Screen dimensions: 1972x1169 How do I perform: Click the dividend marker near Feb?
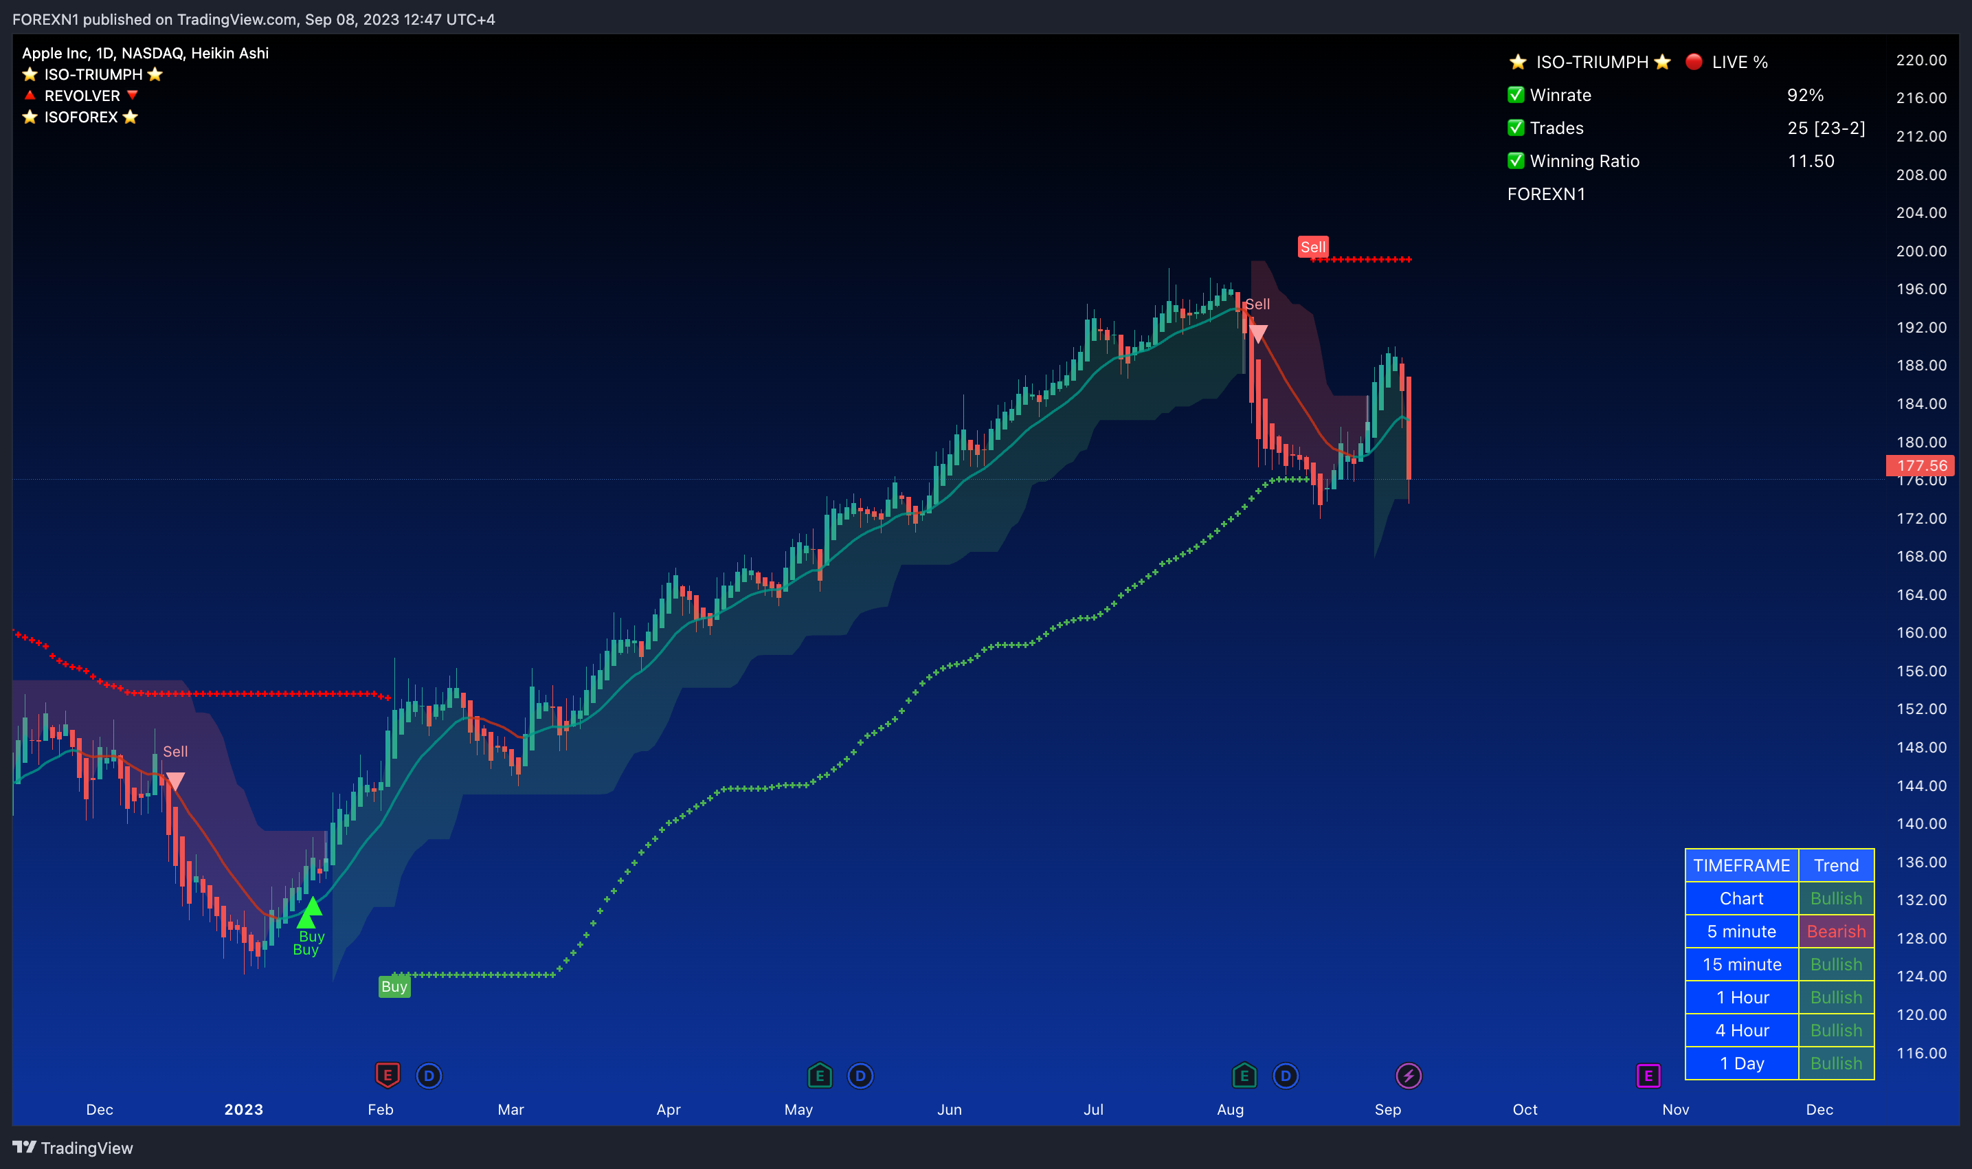tap(429, 1076)
